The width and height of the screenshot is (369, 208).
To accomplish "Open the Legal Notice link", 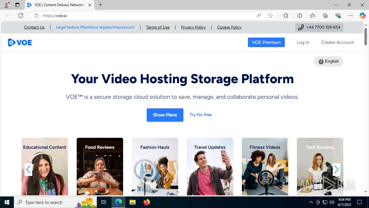I will click(x=95, y=27).
